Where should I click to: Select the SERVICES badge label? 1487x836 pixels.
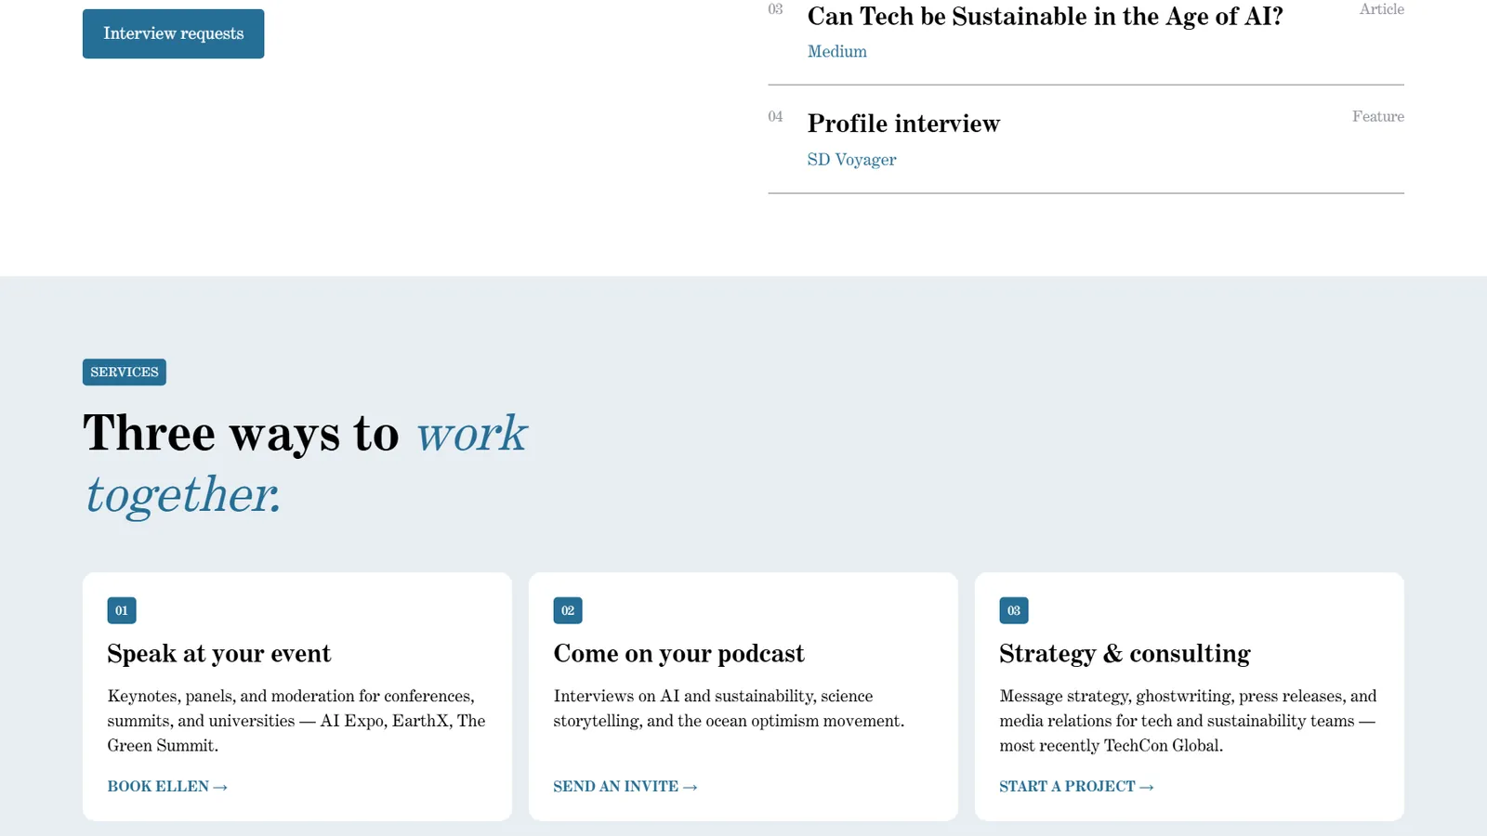(x=125, y=372)
